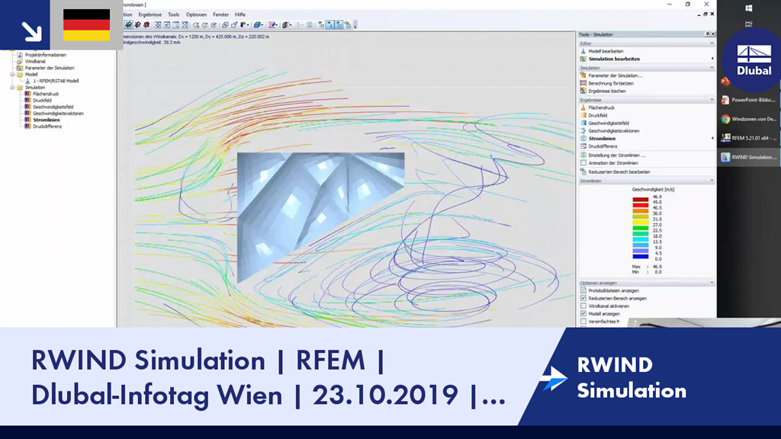Toggle Animation der Stromlinien checkbox
This screenshot has height=439, width=781.
pos(583,163)
